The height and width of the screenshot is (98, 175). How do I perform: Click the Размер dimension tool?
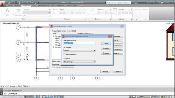[x=55, y=12]
